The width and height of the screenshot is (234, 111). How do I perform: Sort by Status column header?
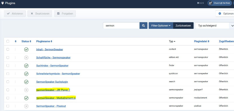pyautogui.click(x=26, y=41)
